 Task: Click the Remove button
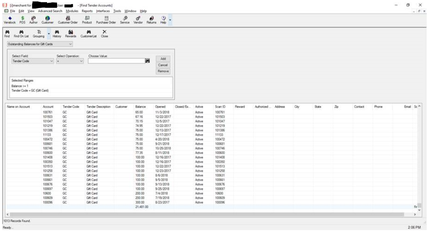(163, 72)
